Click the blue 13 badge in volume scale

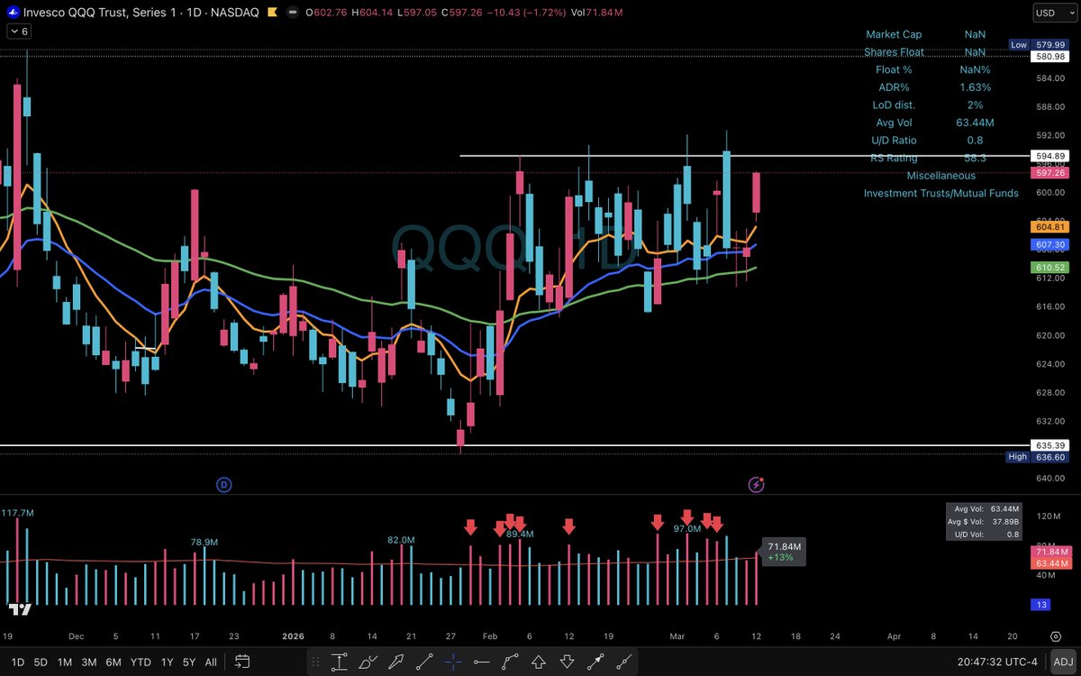click(1042, 605)
